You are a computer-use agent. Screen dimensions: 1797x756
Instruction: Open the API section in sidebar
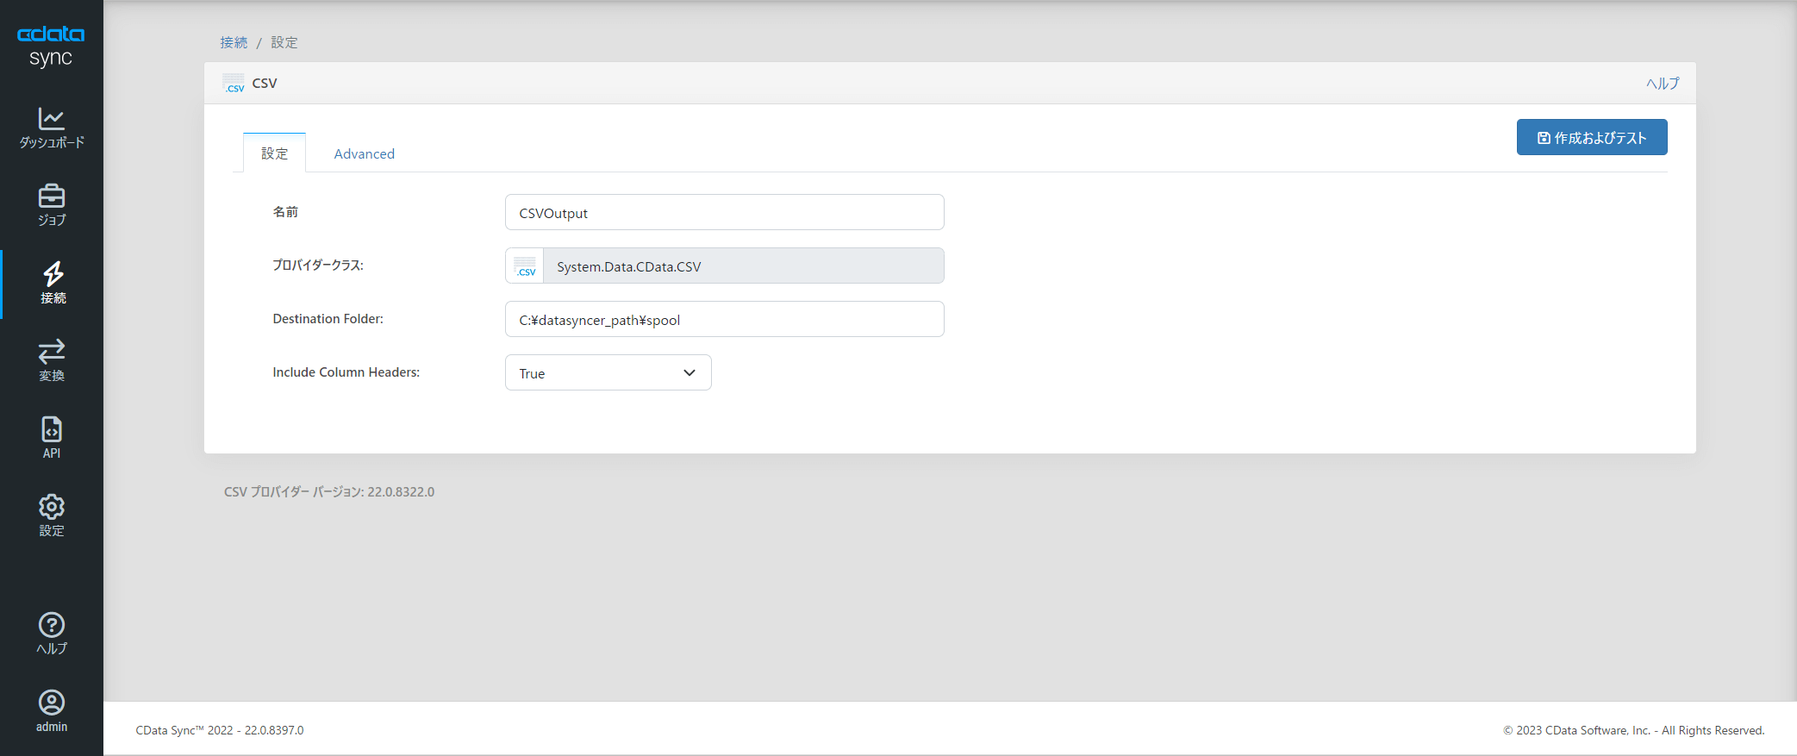pyautogui.click(x=52, y=438)
